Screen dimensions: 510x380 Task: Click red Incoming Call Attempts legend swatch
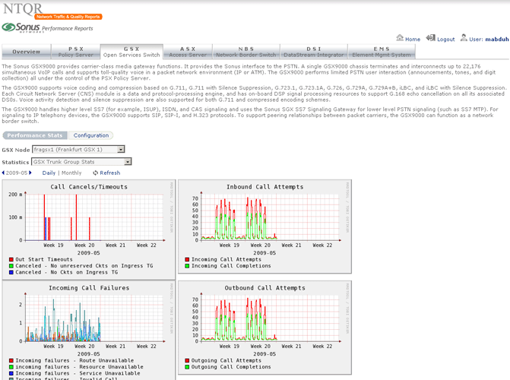(x=187, y=259)
